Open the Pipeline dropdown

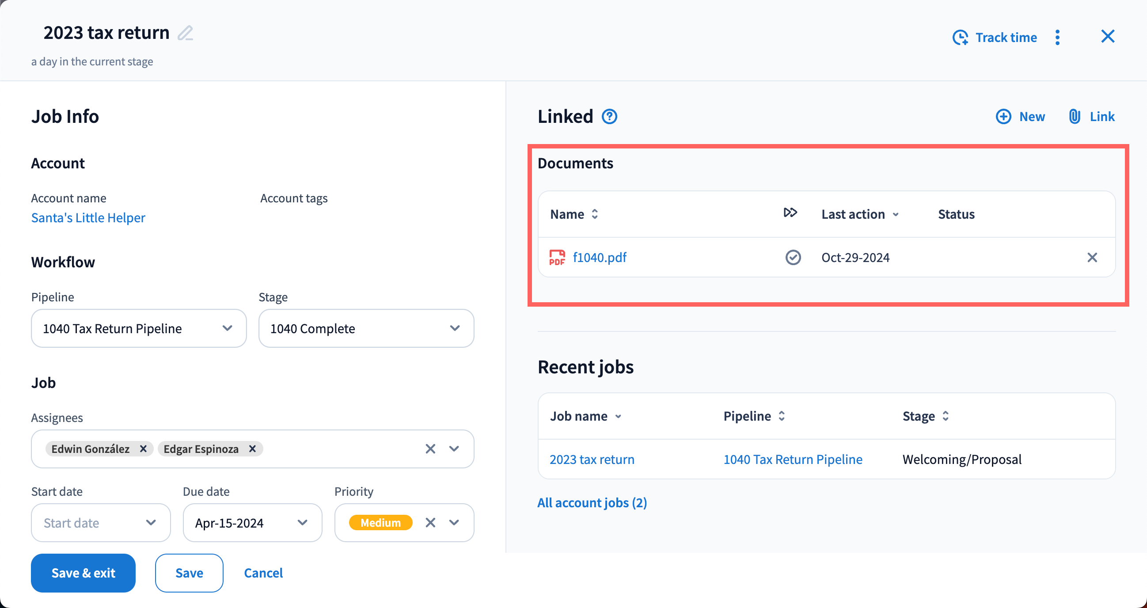tap(138, 328)
